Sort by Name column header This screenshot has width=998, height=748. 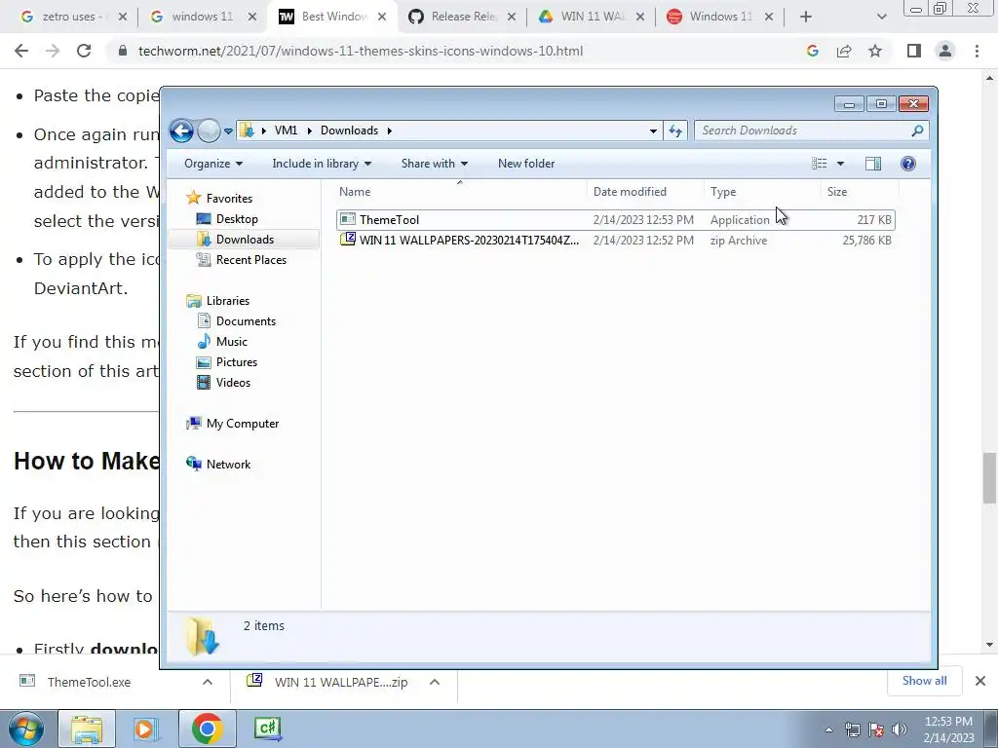460,192
